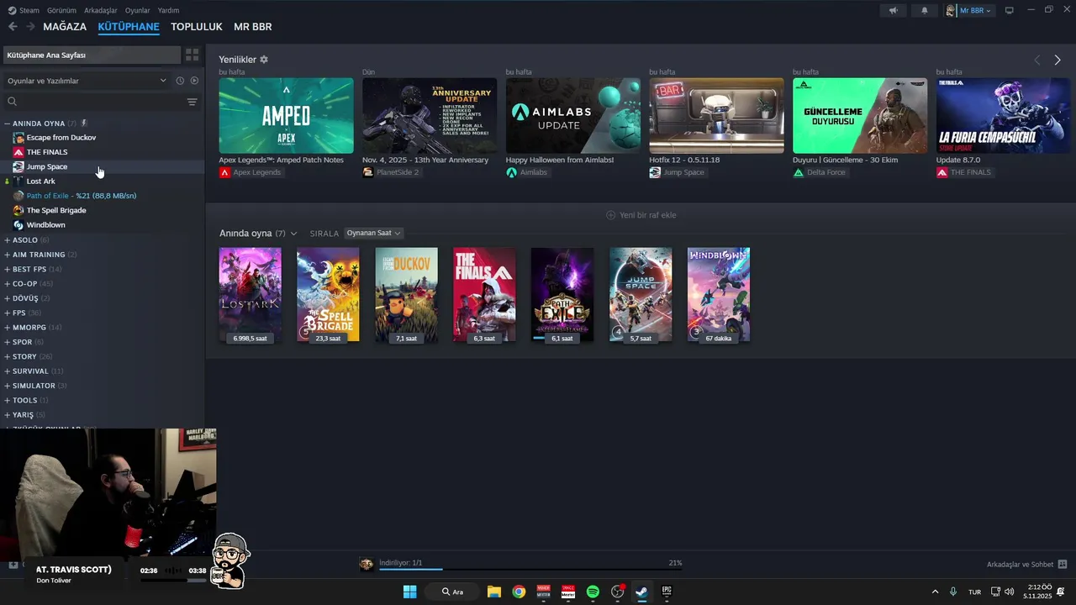Open advanced filter options icon
The height and width of the screenshot is (605, 1076).
[x=192, y=102]
